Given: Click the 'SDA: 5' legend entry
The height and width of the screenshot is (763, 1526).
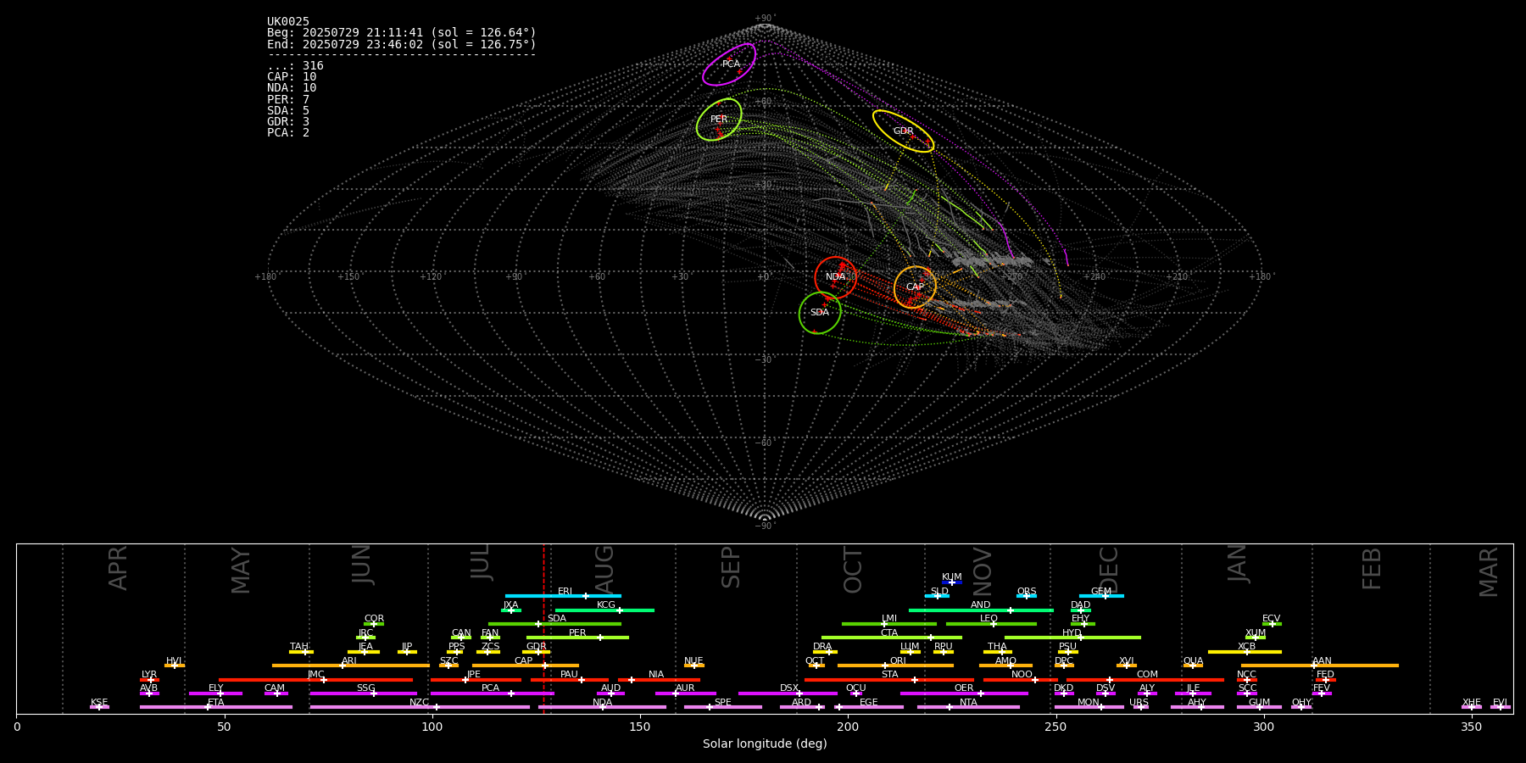Looking at the screenshot, I should click(288, 111).
